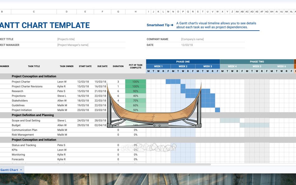Select the WEEK 2 header cell
The height and width of the screenshot is (185, 296).
point(183,66)
